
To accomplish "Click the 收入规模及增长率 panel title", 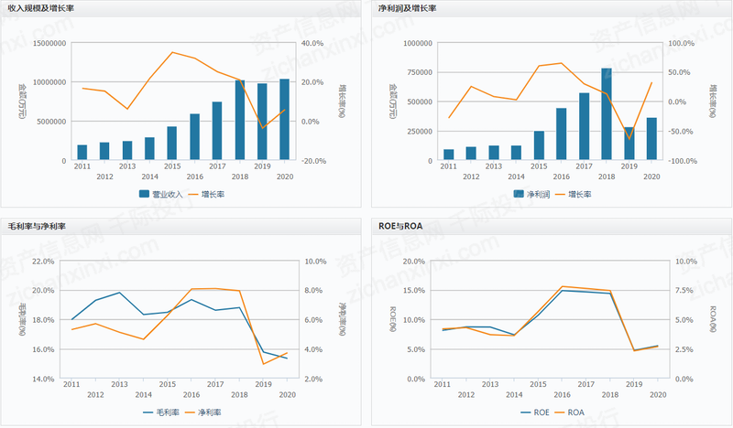I will tap(40, 8).
